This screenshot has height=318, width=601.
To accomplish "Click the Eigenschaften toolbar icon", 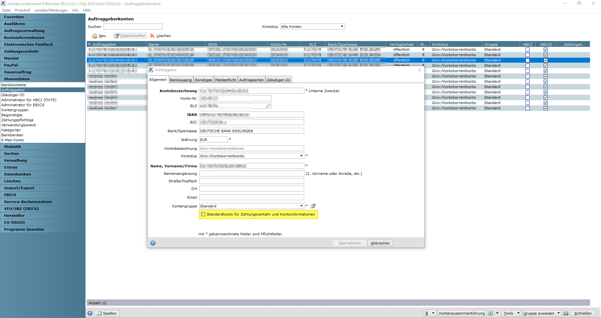I will coord(117,36).
